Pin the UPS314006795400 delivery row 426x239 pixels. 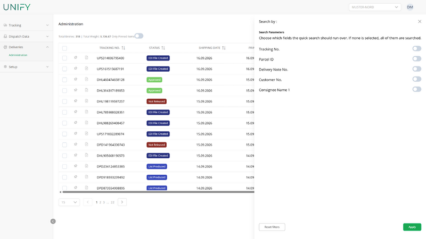click(x=76, y=58)
